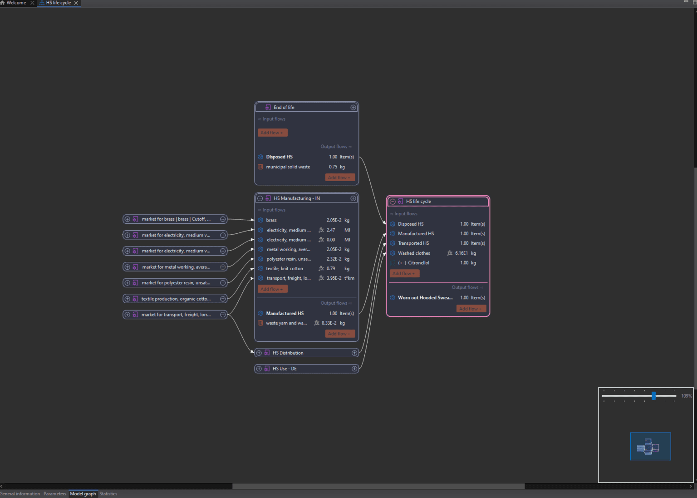This screenshot has width=697, height=498.
Task: Collapse right minus on market for metal working
Action: 223,267
